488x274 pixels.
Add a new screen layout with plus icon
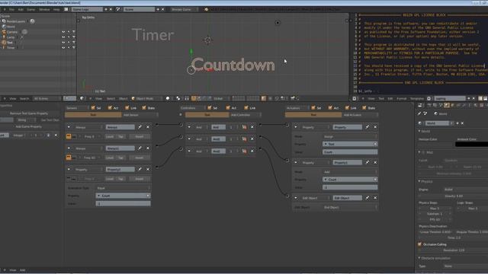[106, 9]
